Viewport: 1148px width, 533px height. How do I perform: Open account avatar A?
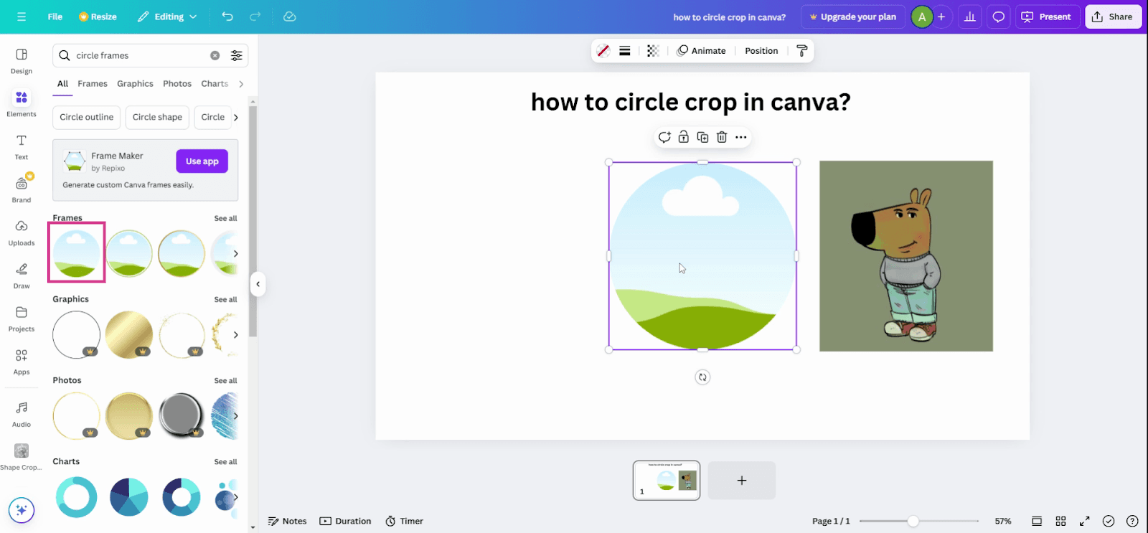pos(921,16)
